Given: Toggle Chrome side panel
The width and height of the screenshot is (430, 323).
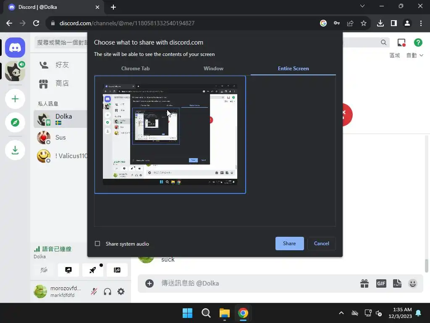Looking at the screenshot, I should [x=394, y=23].
